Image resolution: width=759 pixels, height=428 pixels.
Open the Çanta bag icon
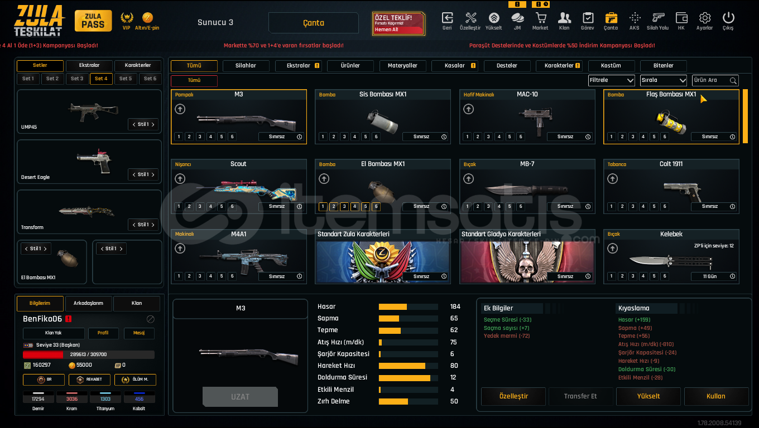pyautogui.click(x=611, y=18)
